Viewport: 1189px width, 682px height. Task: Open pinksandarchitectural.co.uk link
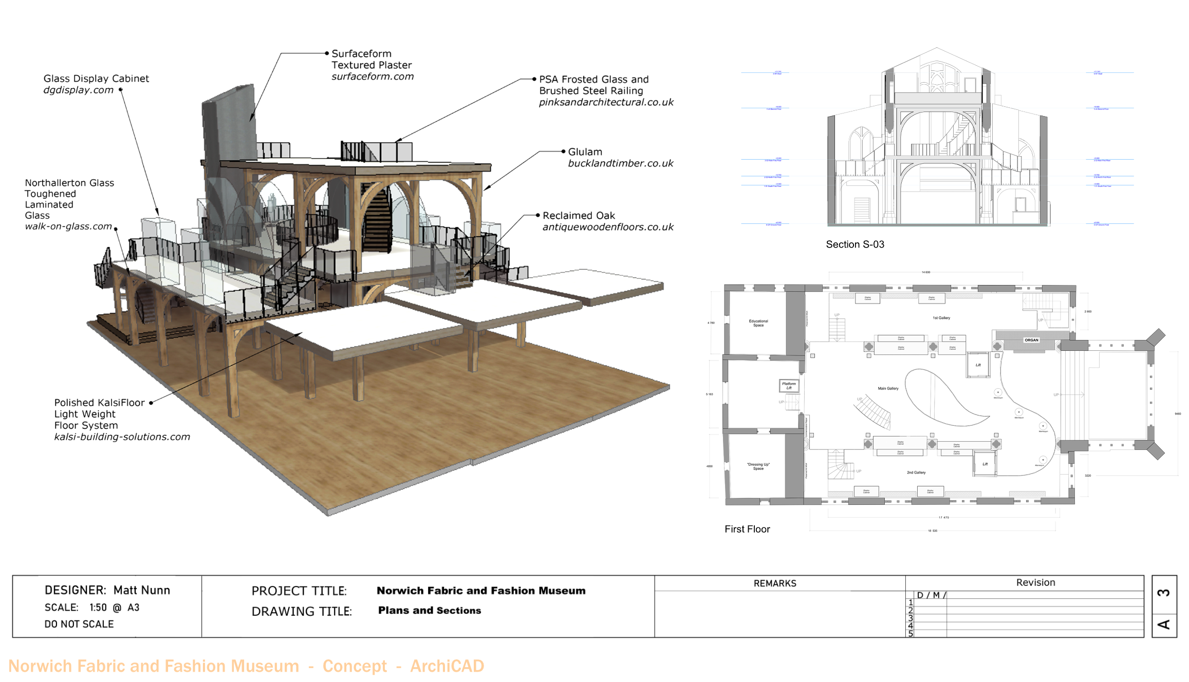[x=606, y=102]
